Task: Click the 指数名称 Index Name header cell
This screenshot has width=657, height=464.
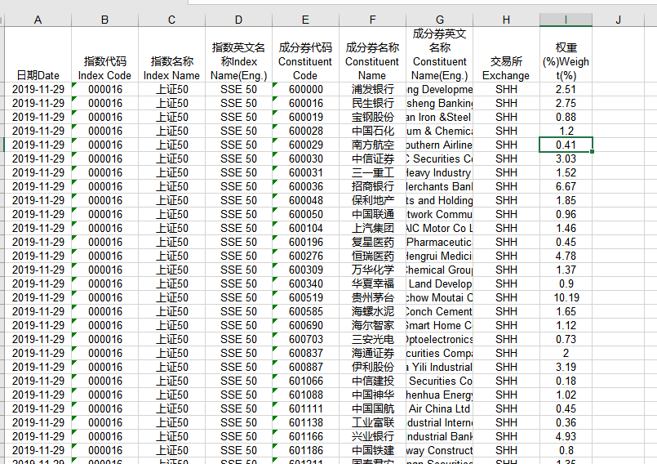Action: (171, 55)
